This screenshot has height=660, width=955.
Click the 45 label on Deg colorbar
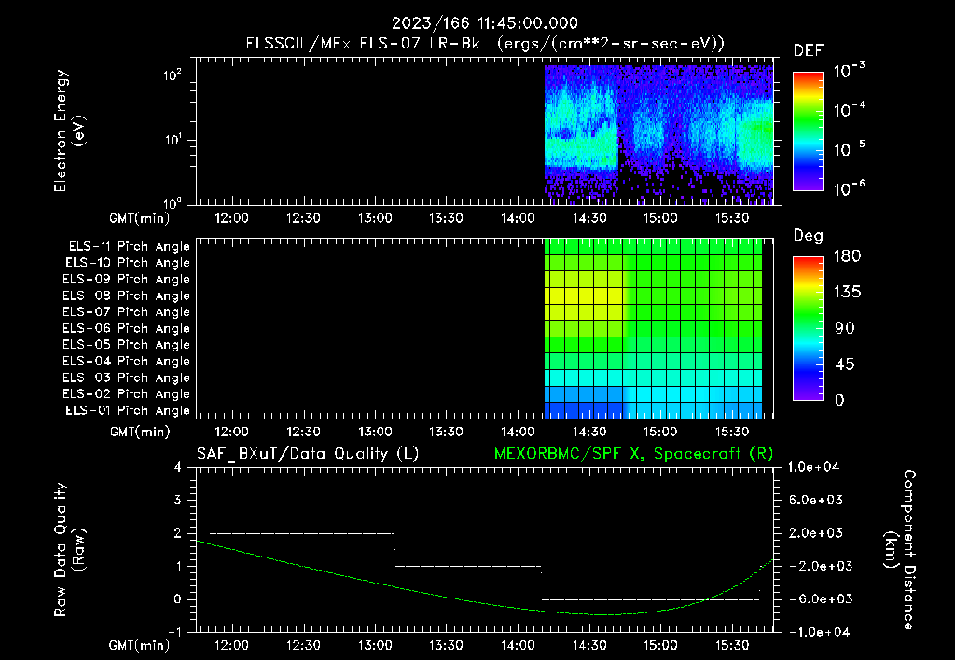coord(845,364)
